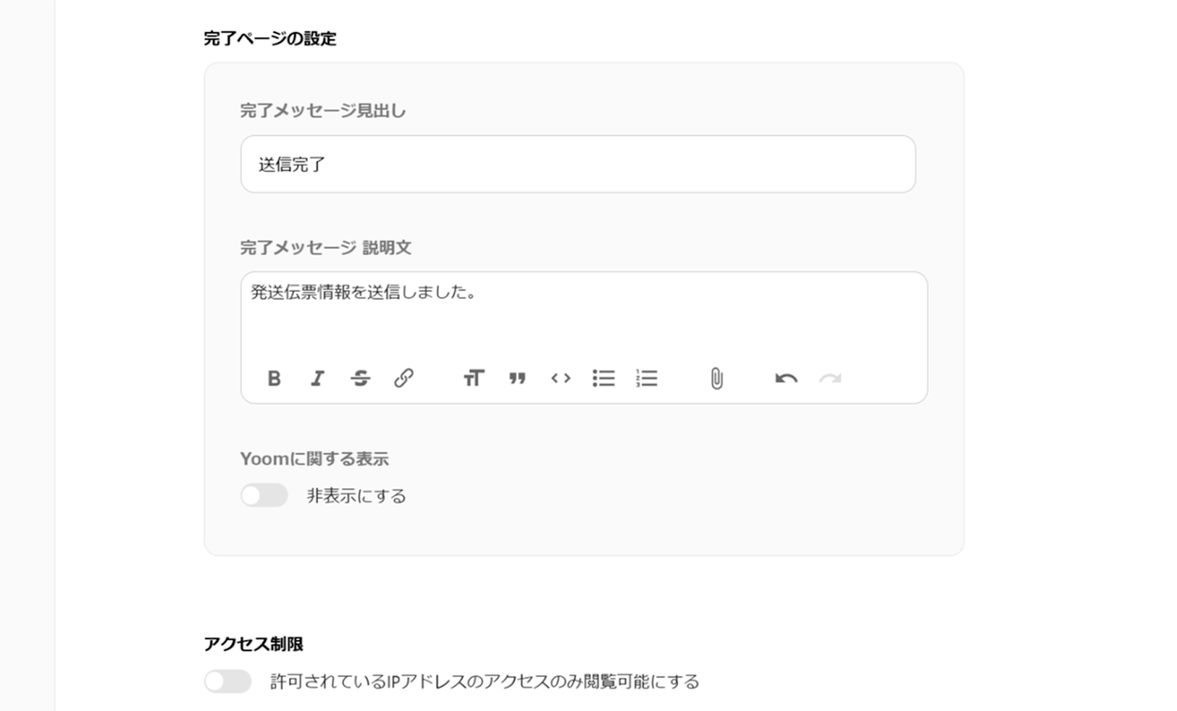The image size is (1177, 711).
Task: Create a bulleted list
Action: [603, 378]
